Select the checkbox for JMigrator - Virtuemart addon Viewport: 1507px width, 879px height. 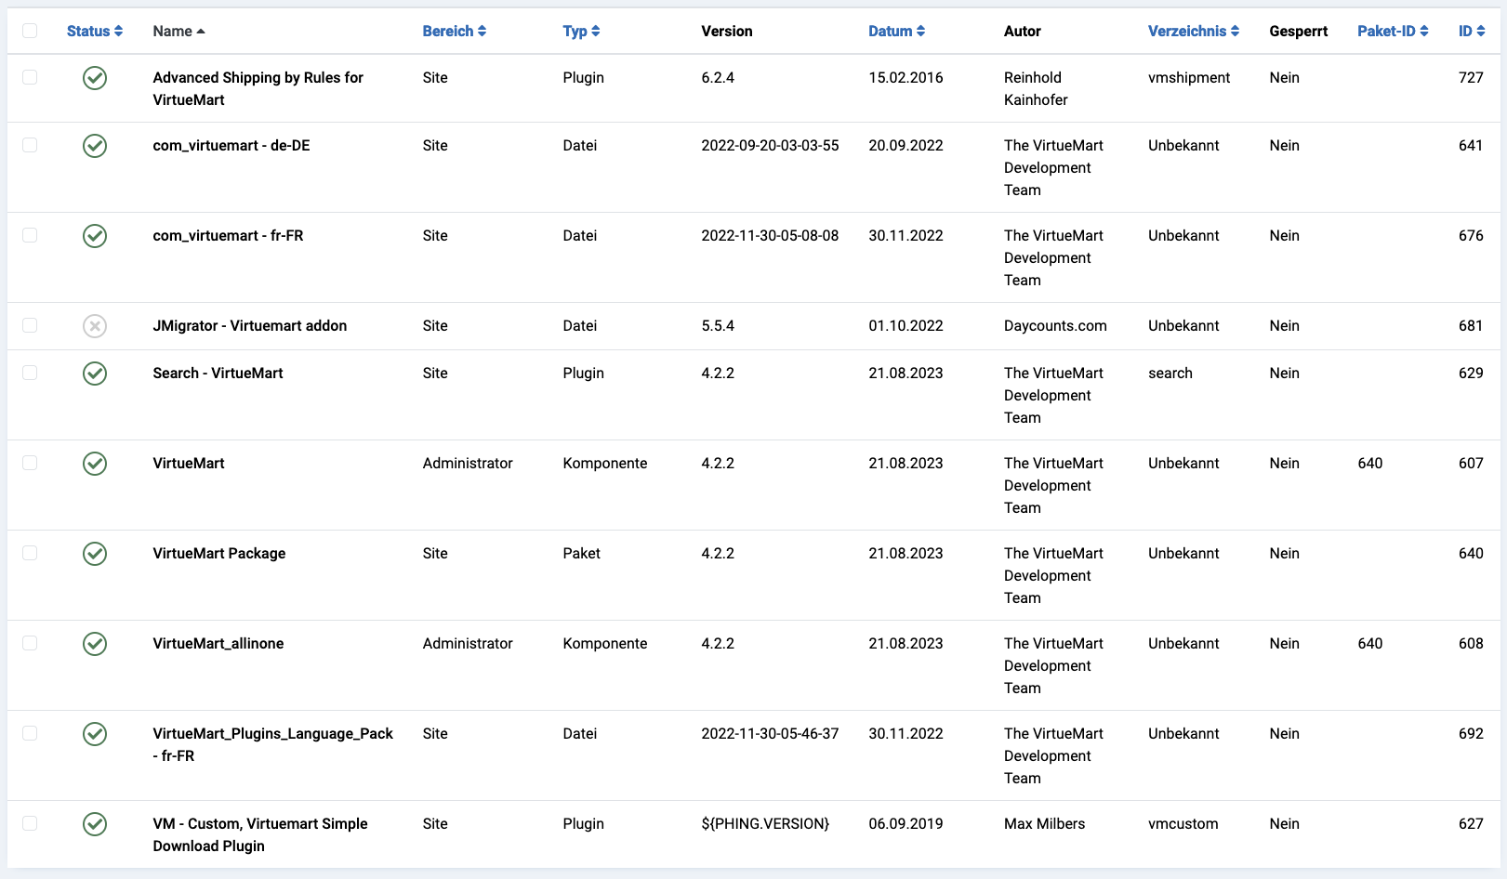pyautogui.click(x=30, y=325)
